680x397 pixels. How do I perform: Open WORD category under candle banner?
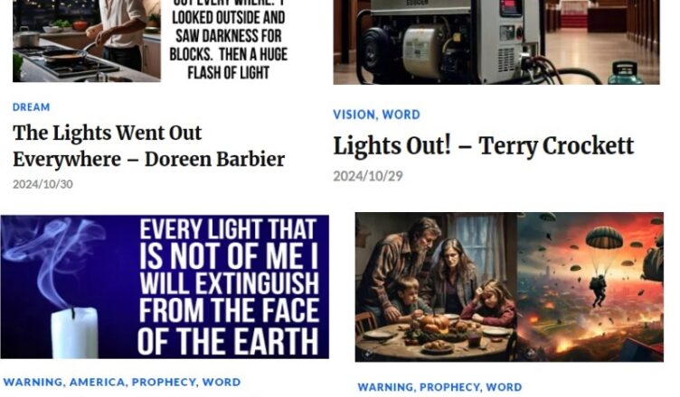(222, 382)
